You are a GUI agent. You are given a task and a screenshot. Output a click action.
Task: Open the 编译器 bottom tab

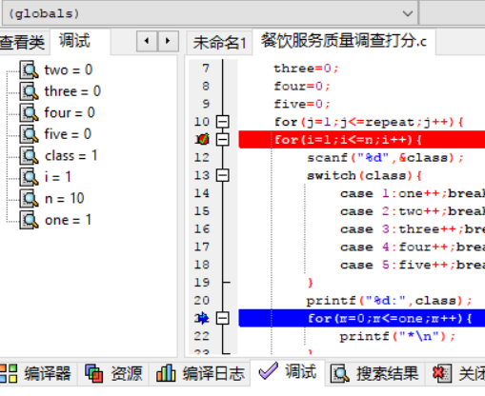pos(38,373)
